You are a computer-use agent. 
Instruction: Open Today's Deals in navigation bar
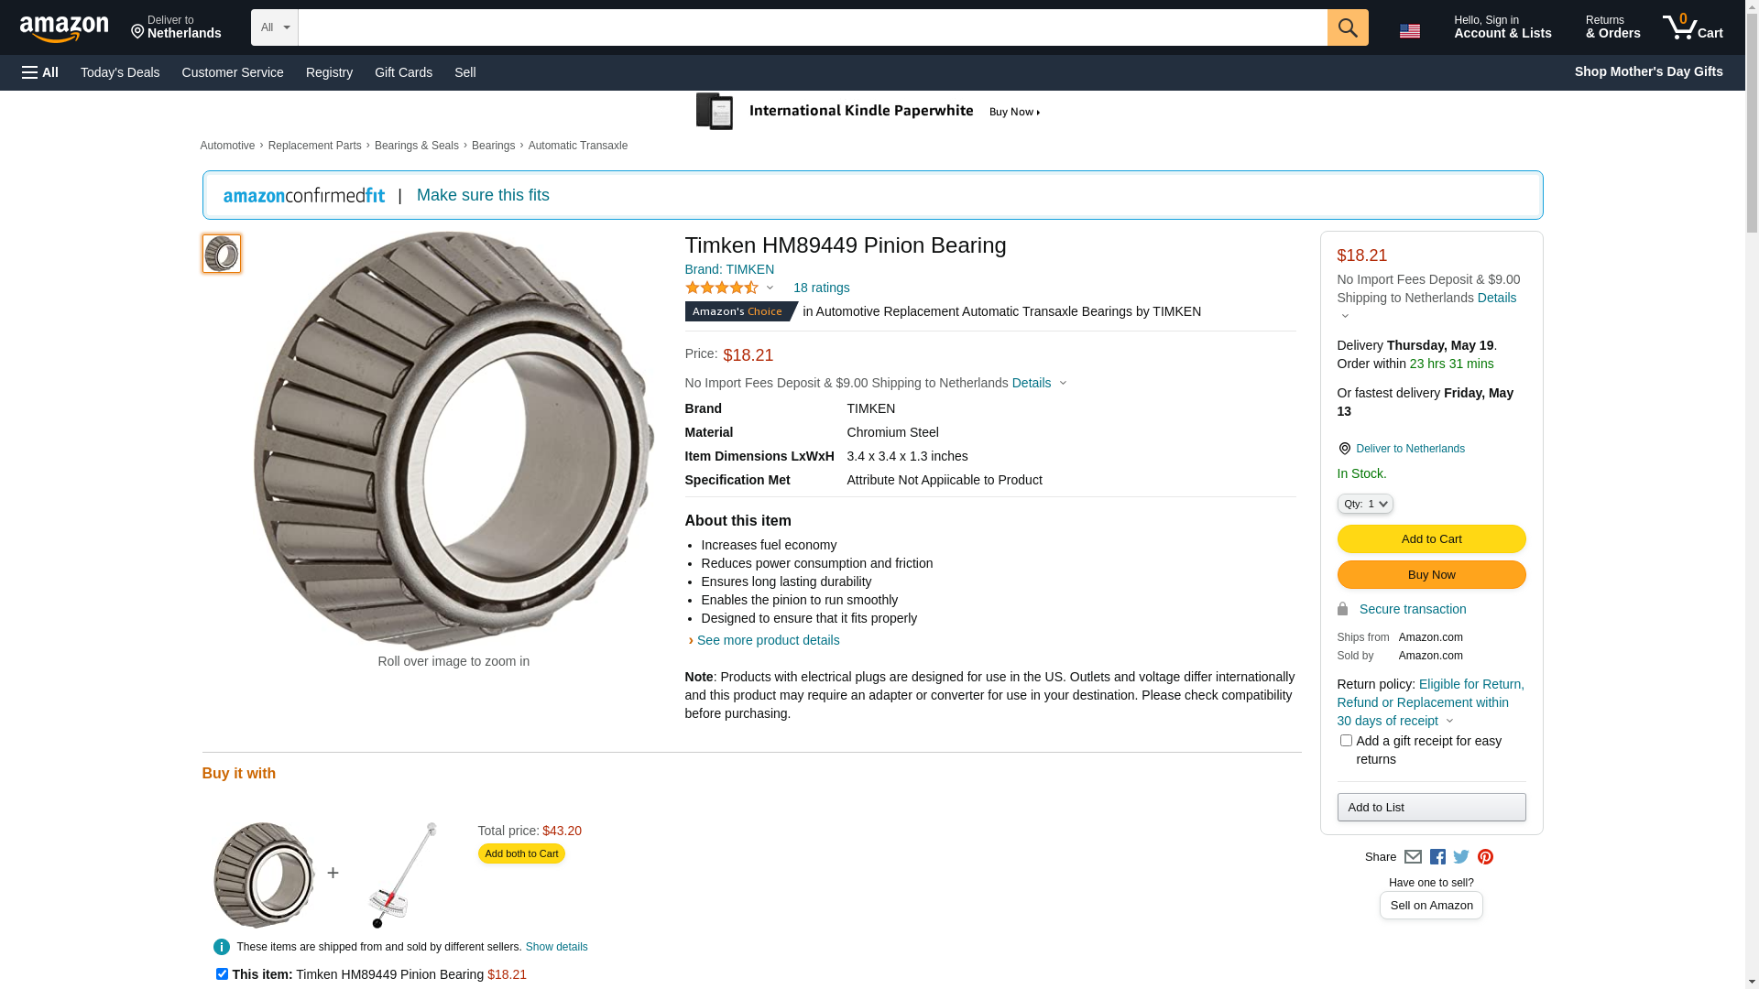120,72
